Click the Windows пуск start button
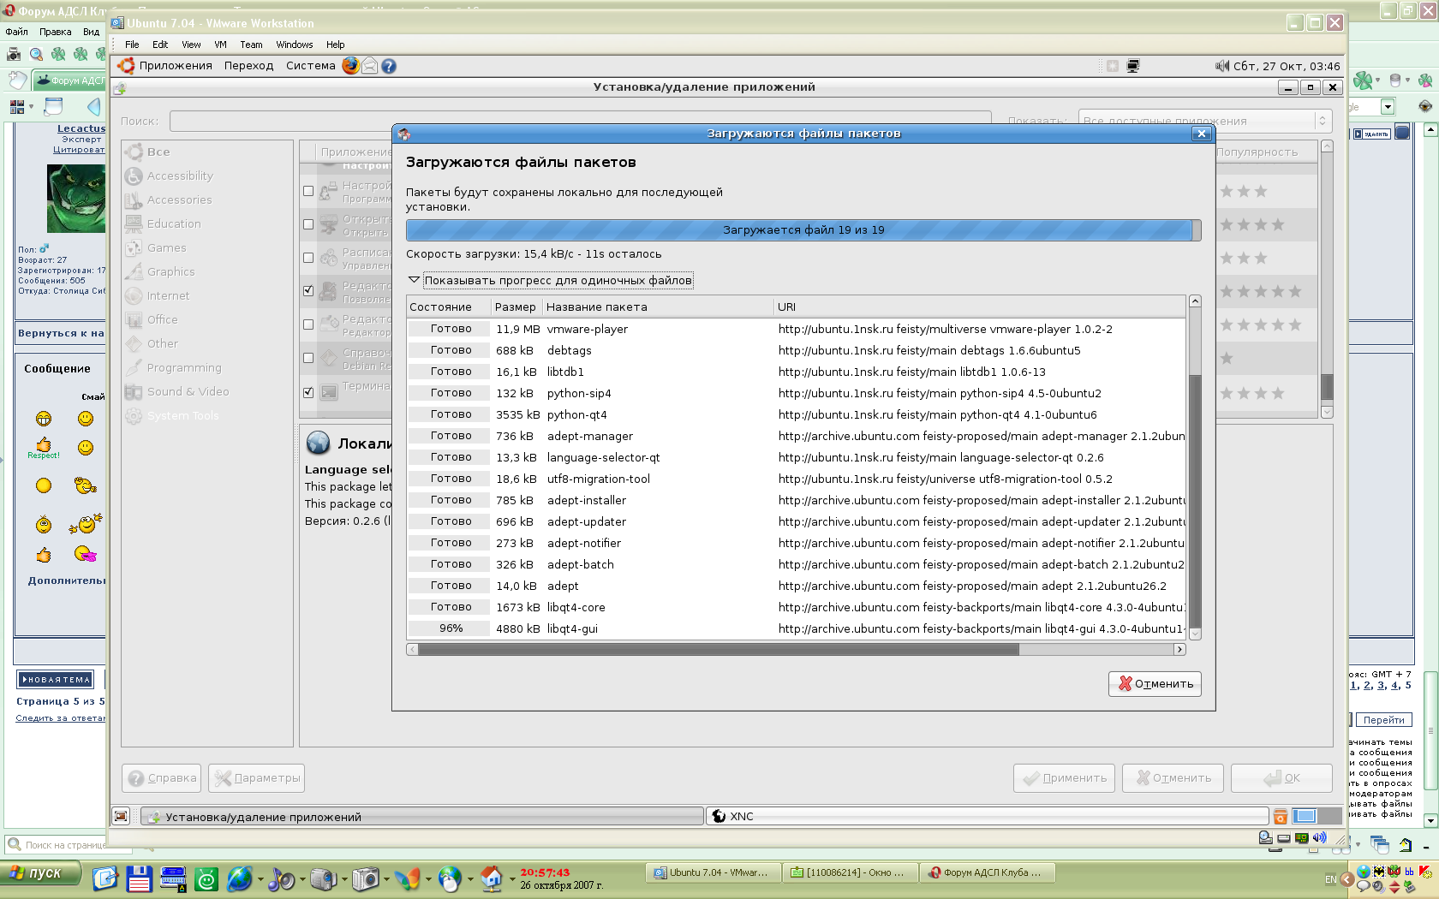The image size is (1439, 899). [41, 873]
